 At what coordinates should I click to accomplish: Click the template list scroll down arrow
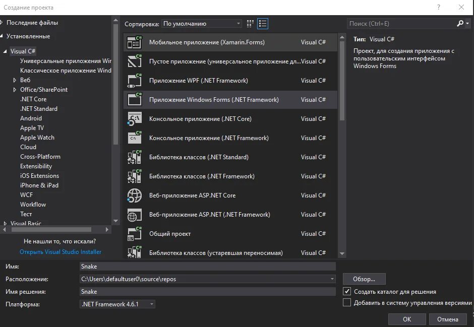tap(342, 254)
